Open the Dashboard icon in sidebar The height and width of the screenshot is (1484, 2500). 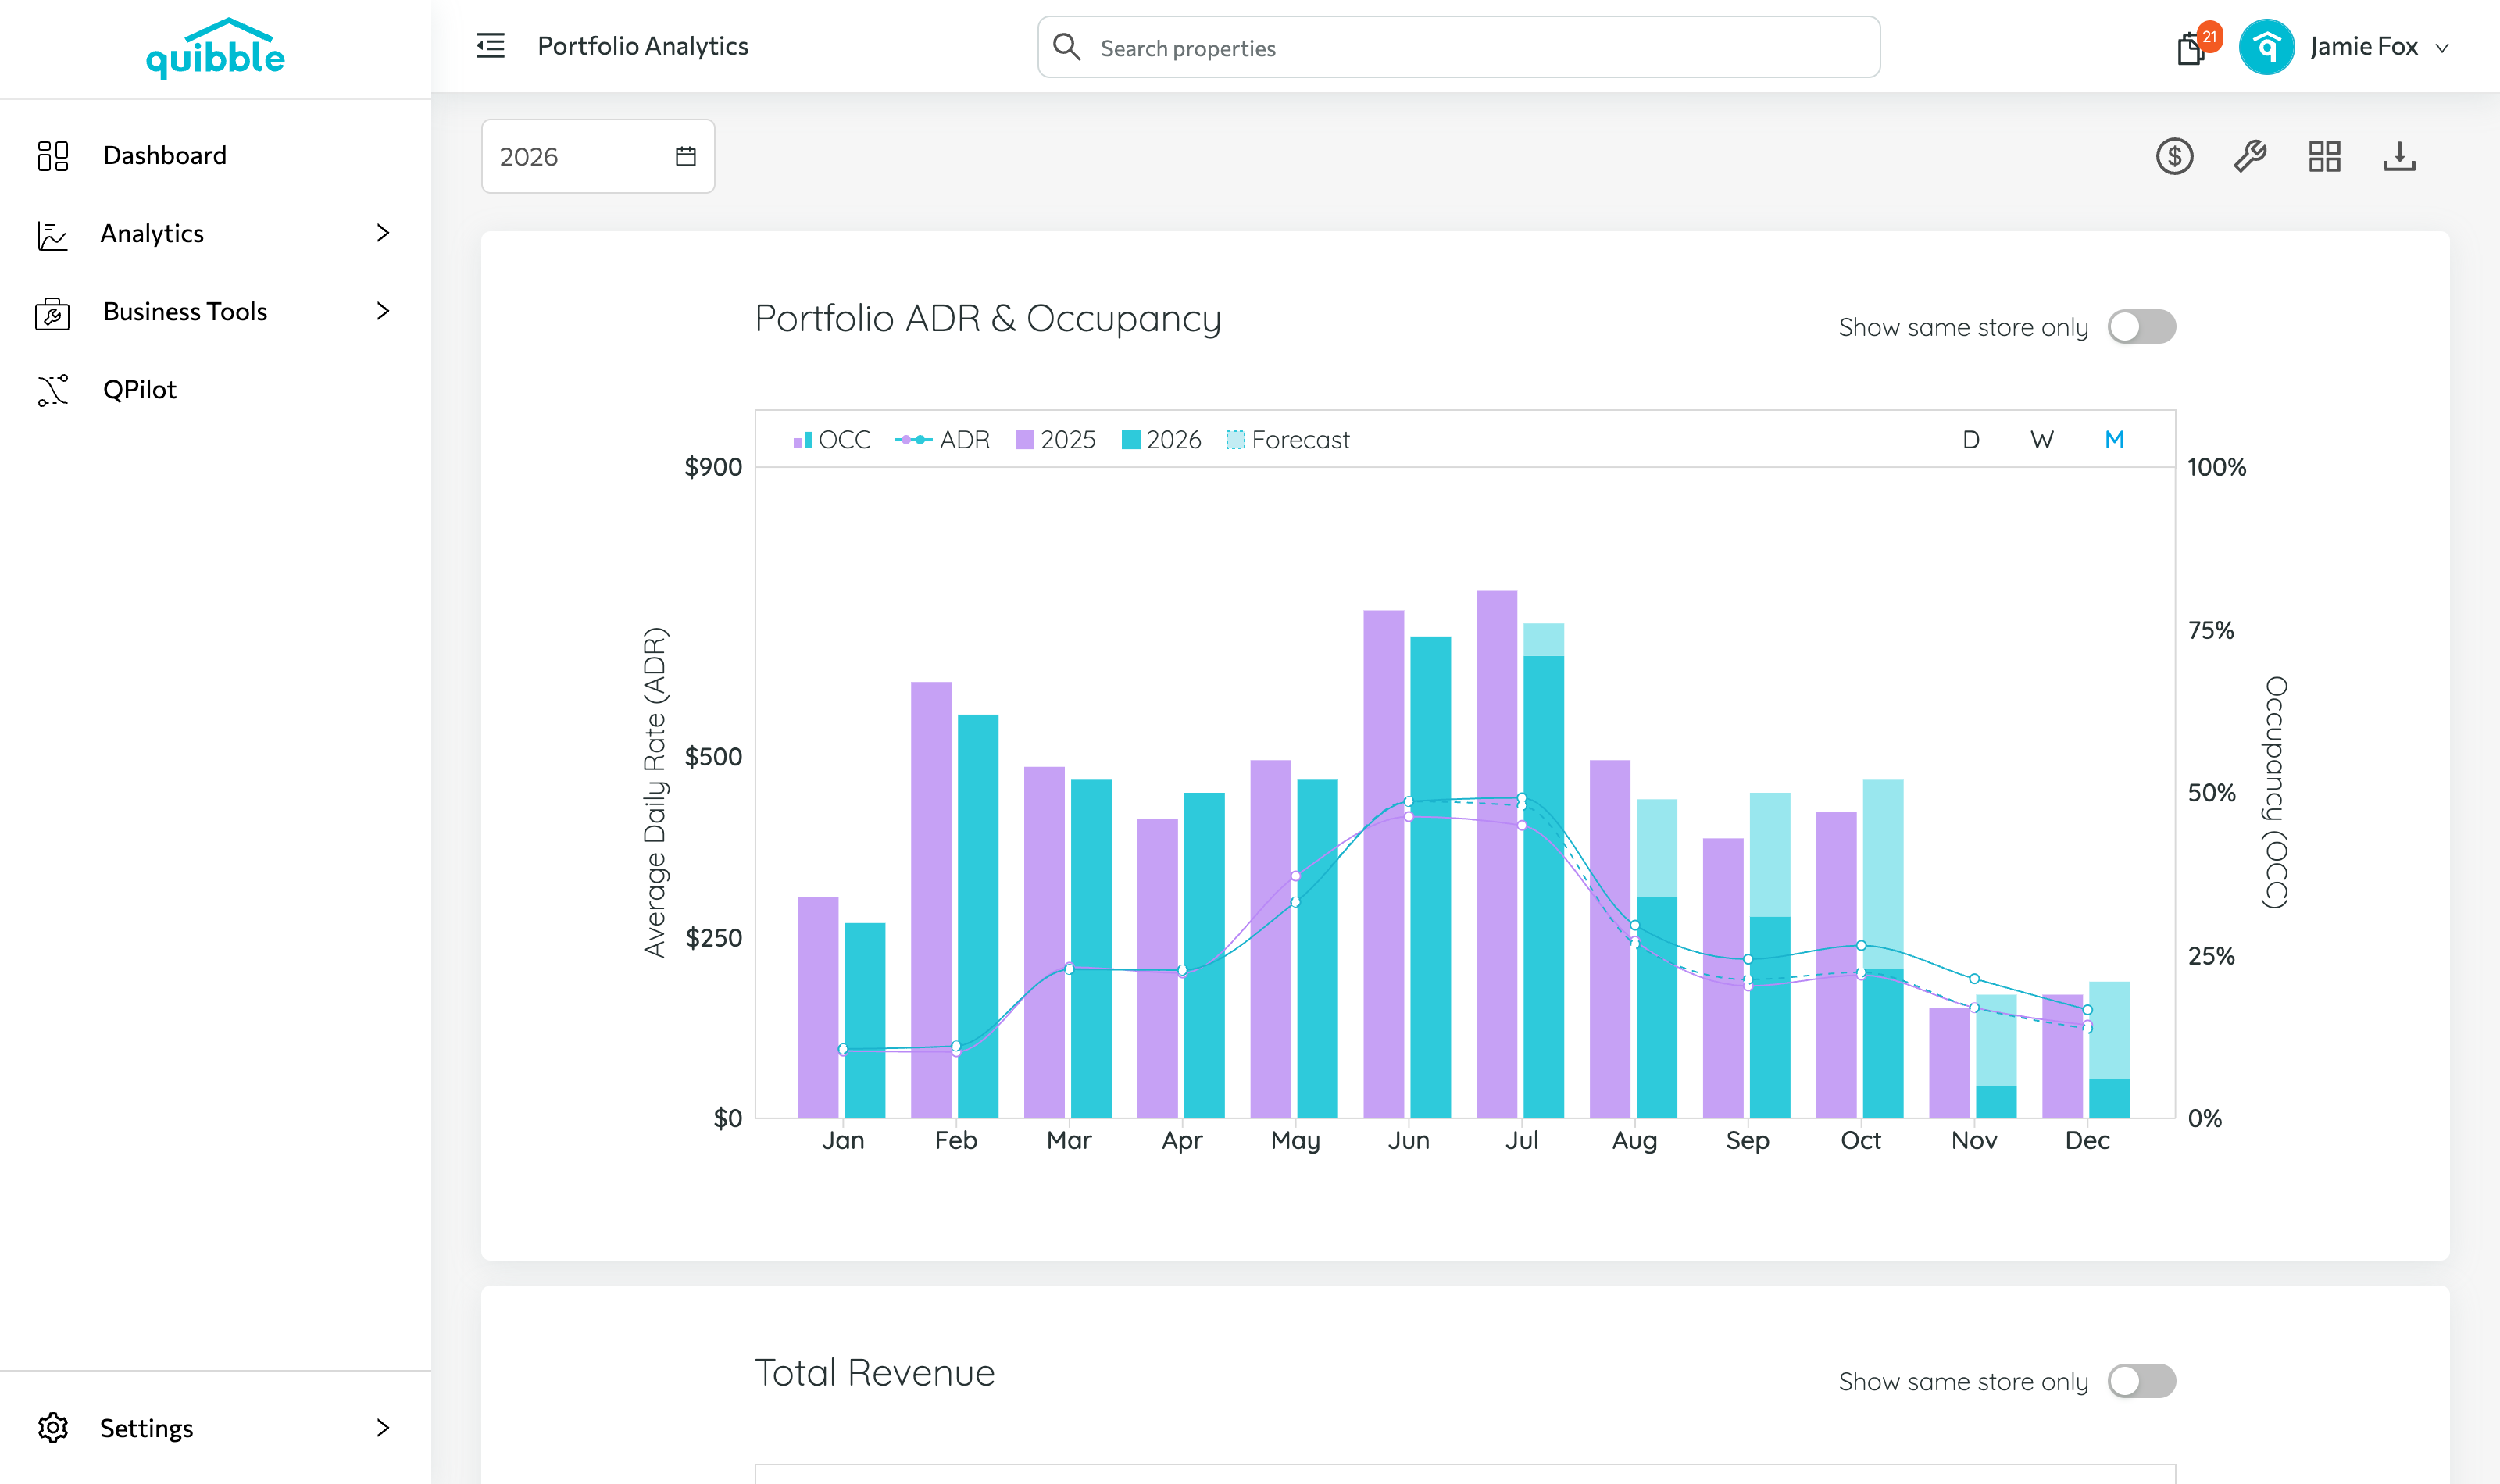point(53,156)
